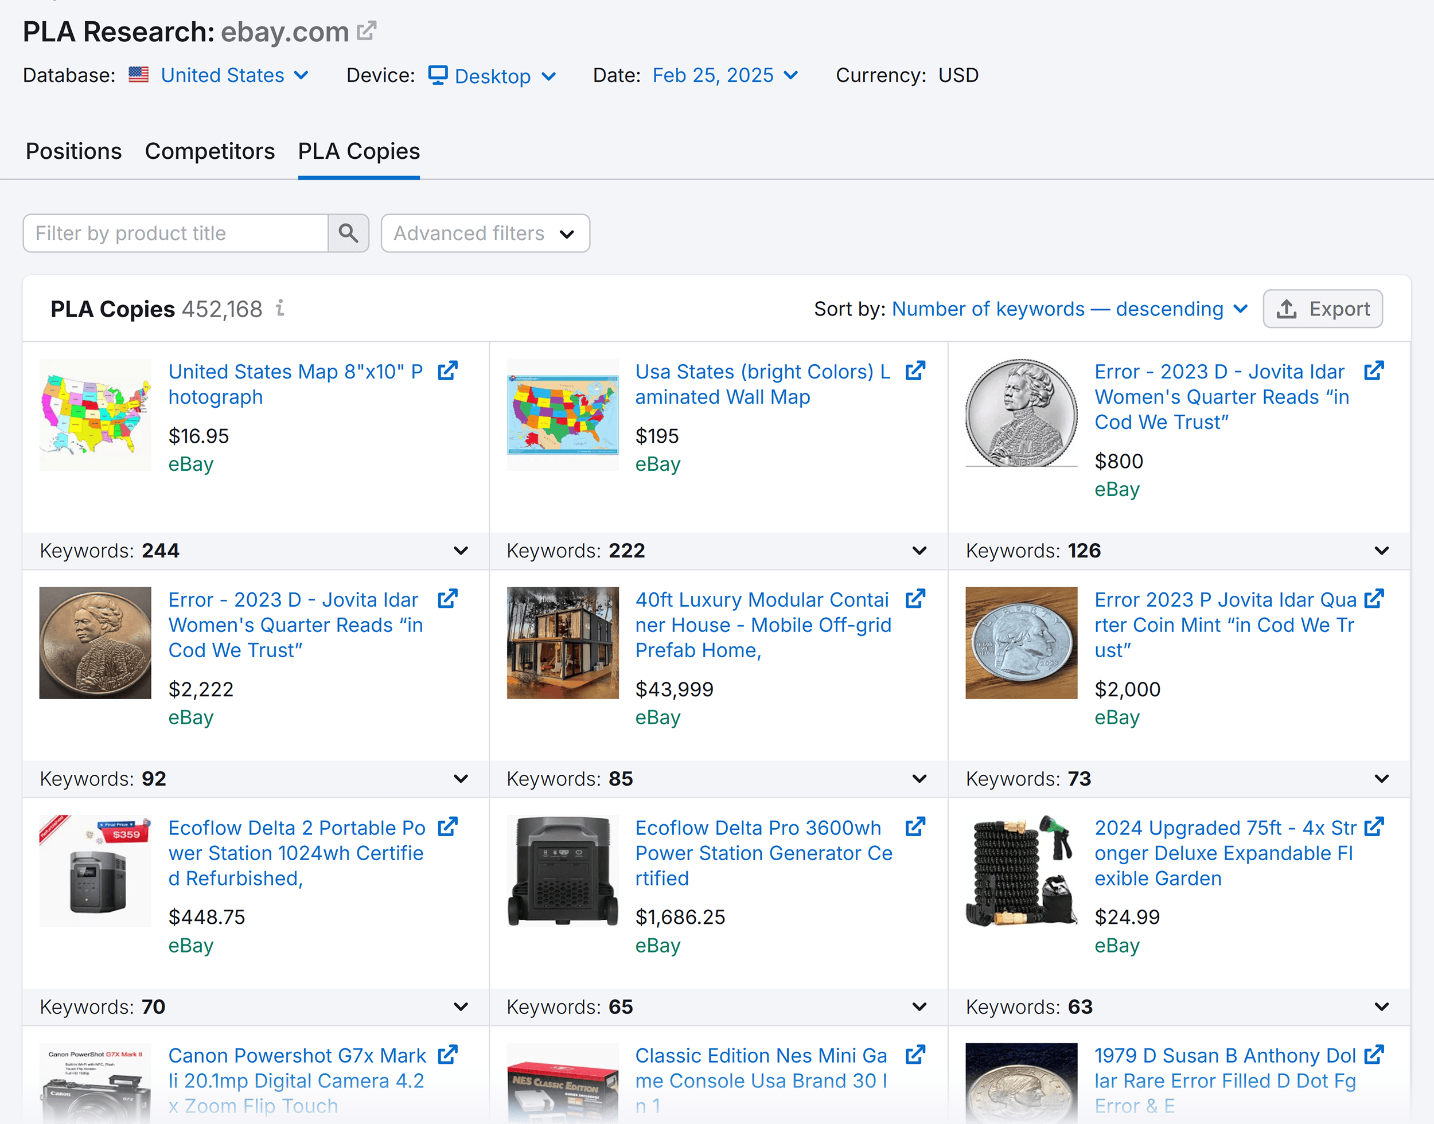This screenshot has height=1124, width=1434.
Task: Open external link for 40ft Luxury Modular Container House
Action: 915,599
